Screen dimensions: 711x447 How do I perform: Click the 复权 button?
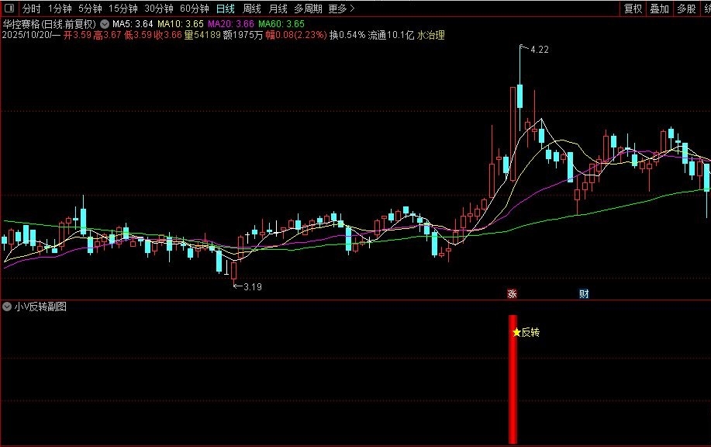[x=633, y=9]
